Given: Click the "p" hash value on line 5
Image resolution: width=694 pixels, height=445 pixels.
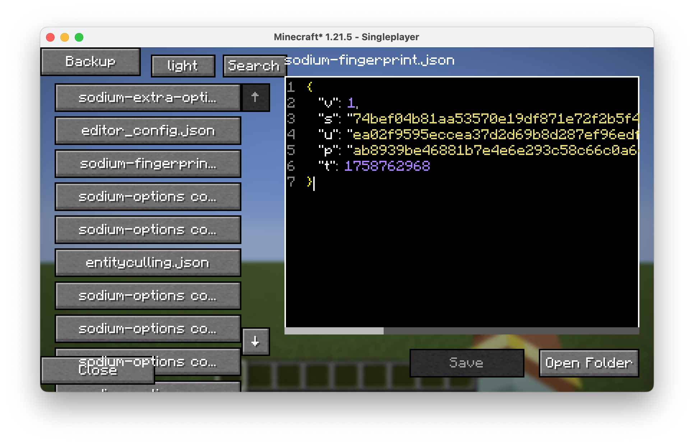Looking at the screenshot, I should point(492,150).
